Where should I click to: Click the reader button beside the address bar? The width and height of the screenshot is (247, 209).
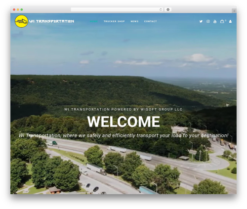[168, 9]
